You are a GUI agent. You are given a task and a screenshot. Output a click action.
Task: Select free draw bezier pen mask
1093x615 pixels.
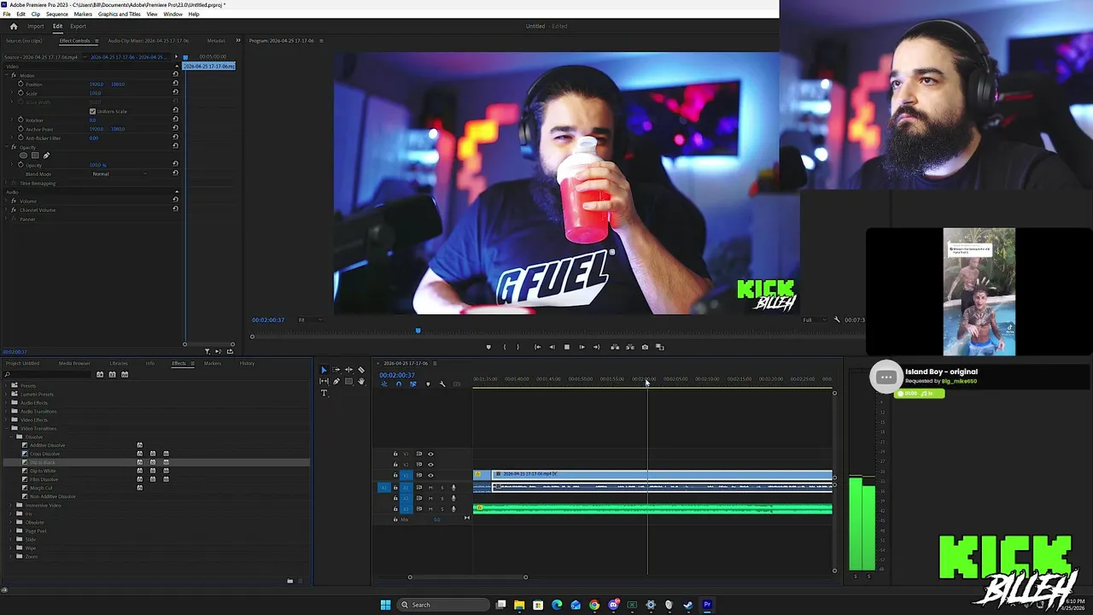pos(46,155)
